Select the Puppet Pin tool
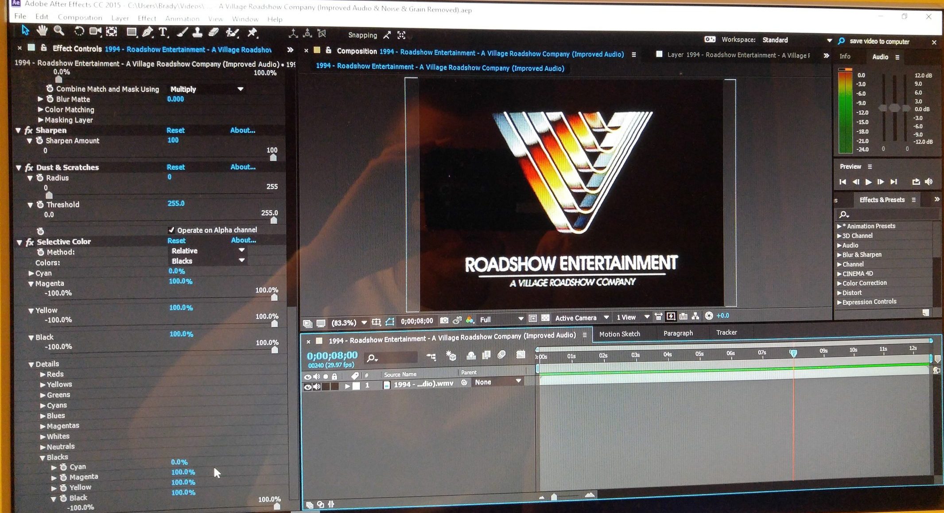Viewport: 944px width, 513px height. point(252,33)
